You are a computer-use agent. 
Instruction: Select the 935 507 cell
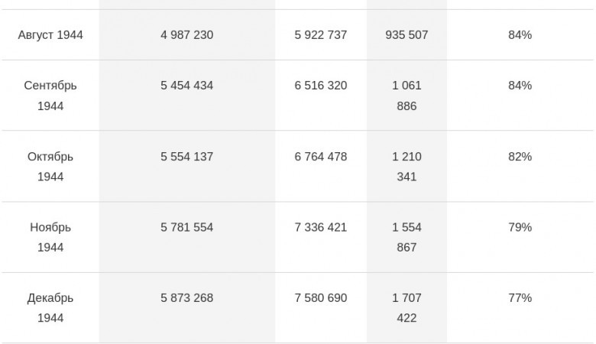407,35
